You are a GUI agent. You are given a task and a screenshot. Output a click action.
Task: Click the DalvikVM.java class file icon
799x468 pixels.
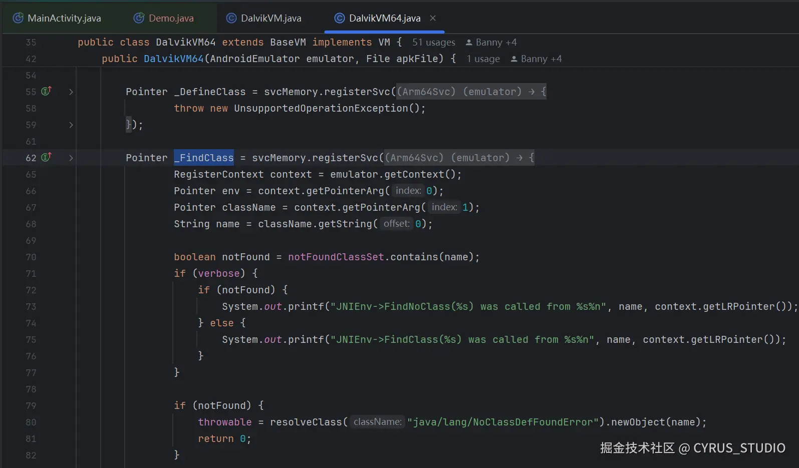coord(231,18)
